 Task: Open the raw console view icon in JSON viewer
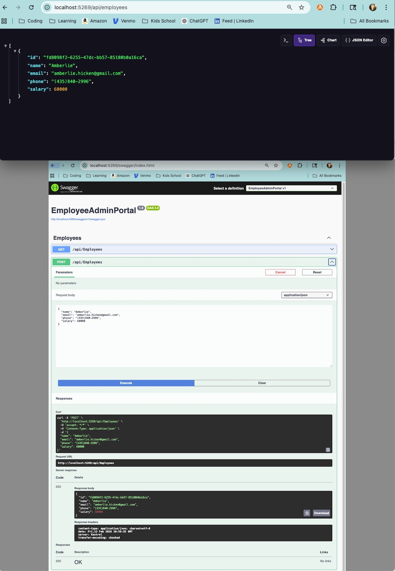(x=286, y=40)
